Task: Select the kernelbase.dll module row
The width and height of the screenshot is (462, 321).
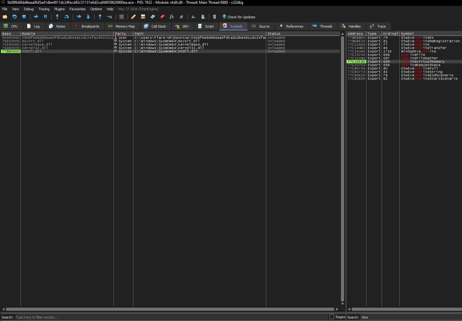Action: click(x=170, y=44)
